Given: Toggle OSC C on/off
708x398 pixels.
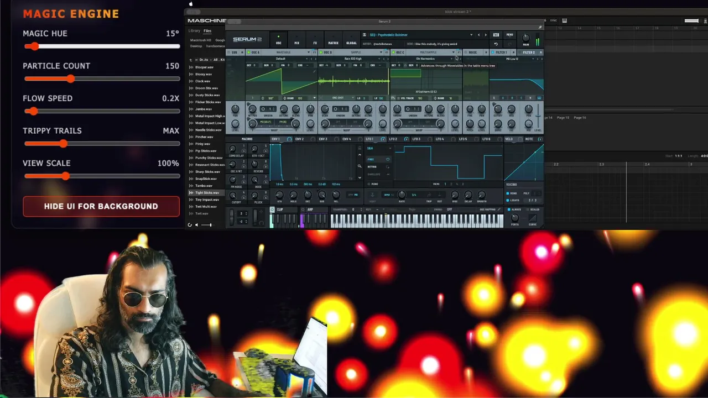Looking at the screenshot, I should coord(393,53).
